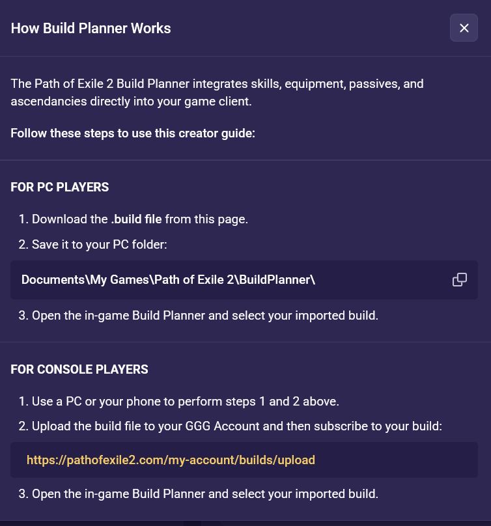Copy the BuildPlanner folder path using copy icon
This screenshot has height=526, width=491.
(460, 280)
